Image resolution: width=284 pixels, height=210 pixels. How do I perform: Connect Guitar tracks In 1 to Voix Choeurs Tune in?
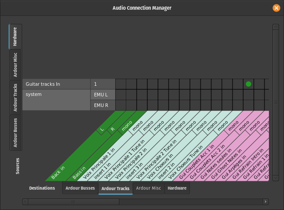(238, 84)
